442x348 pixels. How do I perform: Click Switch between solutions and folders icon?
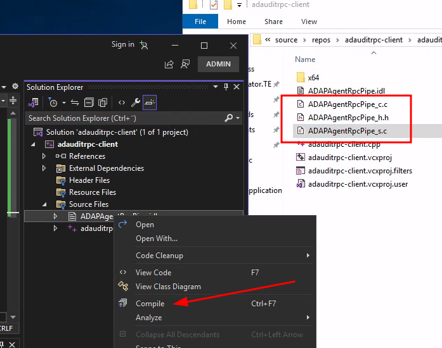coord(33,103)
